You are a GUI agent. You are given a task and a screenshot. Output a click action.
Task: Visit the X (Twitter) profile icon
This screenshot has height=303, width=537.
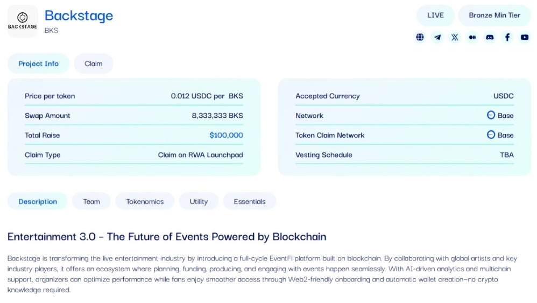coord(455,37)
